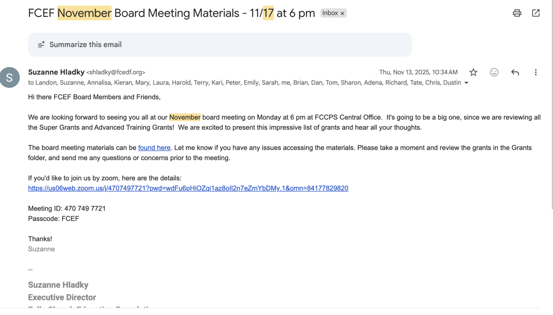Star this email from Suzanne Hladky

point(474,72)
